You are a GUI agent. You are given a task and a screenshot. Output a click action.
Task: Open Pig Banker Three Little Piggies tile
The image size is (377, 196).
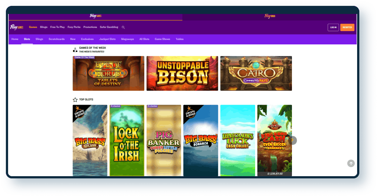click(x=164, y=141)
